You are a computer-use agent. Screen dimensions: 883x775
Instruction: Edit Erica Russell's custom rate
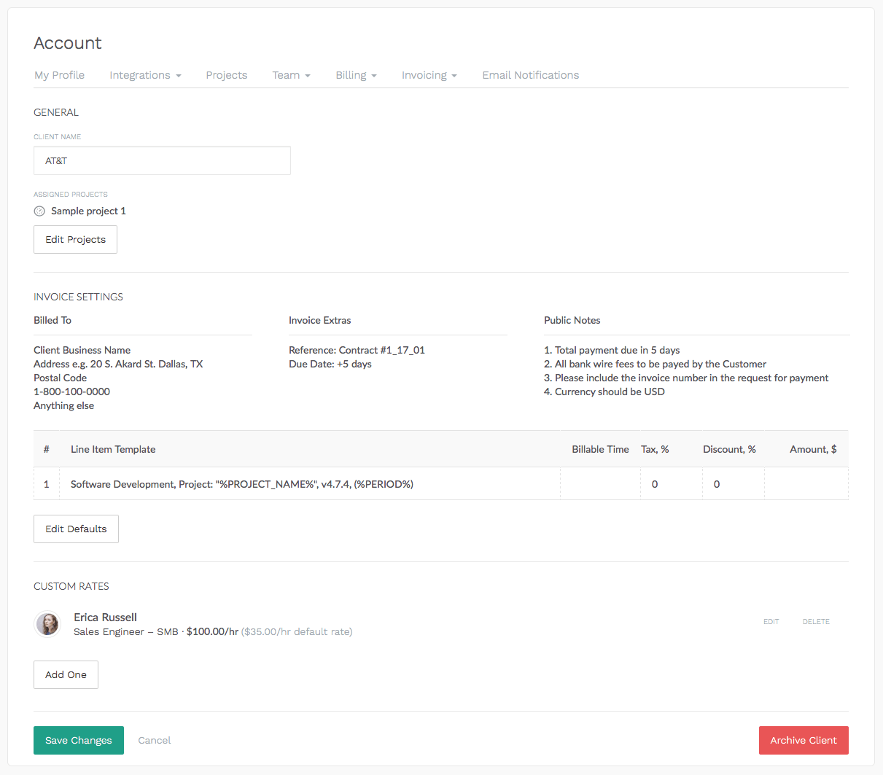coord(771,622)
